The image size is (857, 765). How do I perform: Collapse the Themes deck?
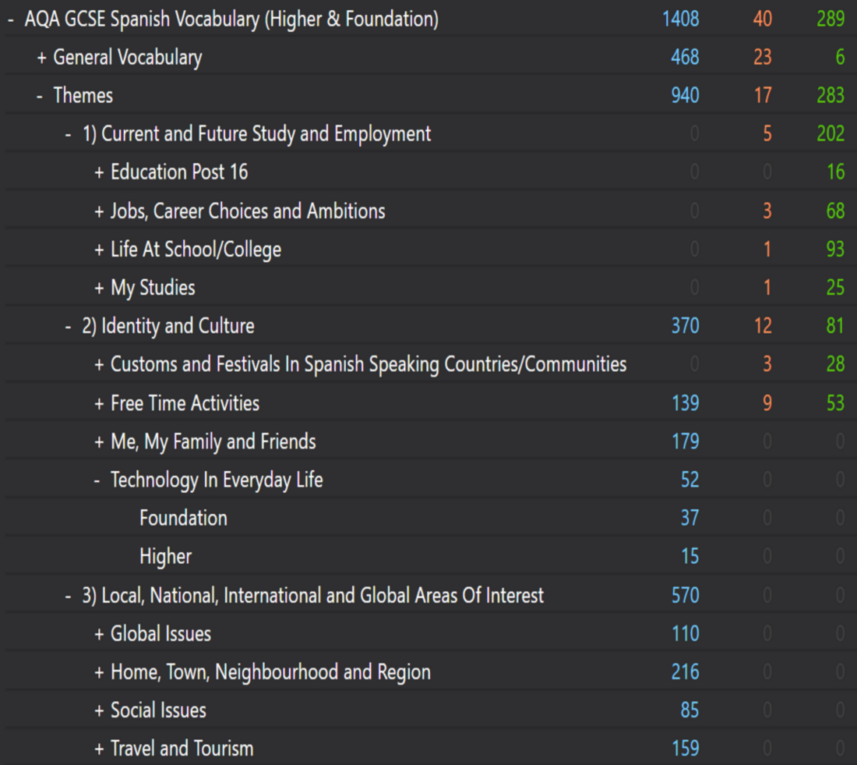tap(40, 97)
